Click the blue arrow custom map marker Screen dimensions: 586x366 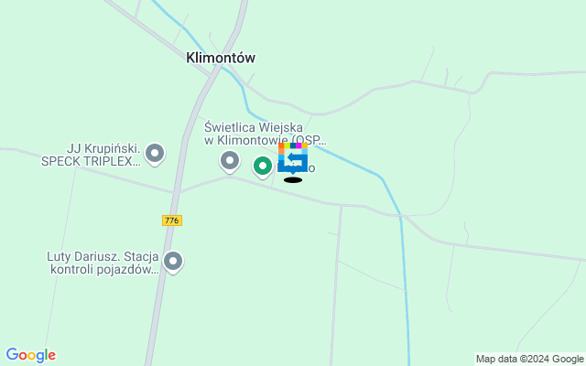[x=293, y=158]
